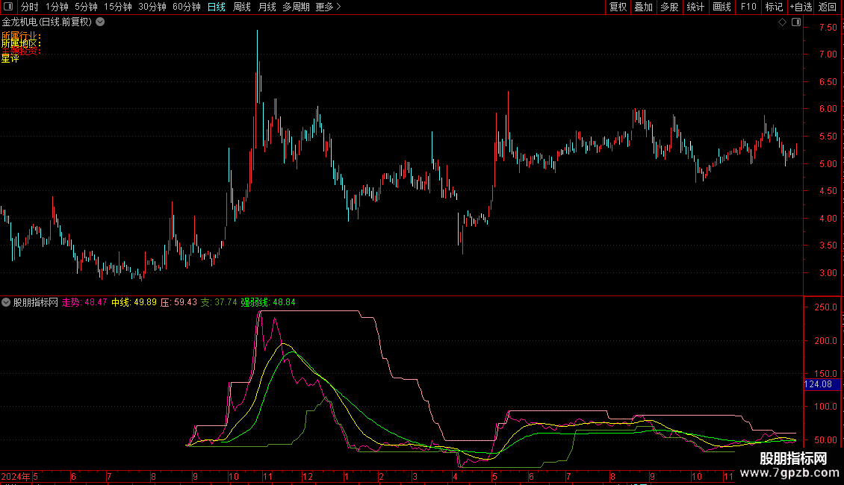
Task: Click the 复权 adjustment button
Action: [618, 7]
